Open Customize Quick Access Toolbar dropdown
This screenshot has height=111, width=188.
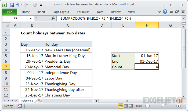[41, 5]
